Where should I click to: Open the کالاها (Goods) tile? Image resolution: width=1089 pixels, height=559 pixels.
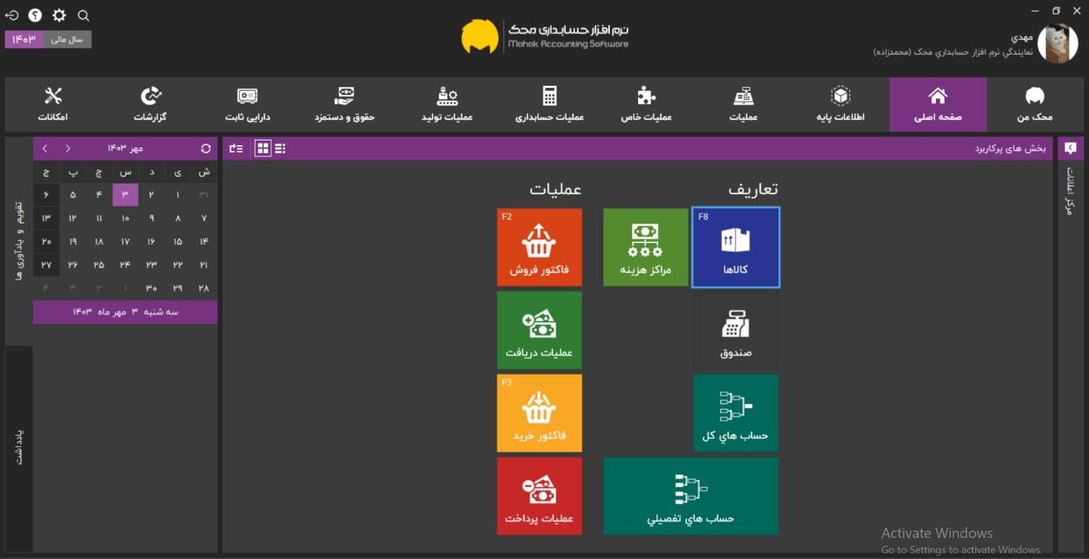pos(735,247)
